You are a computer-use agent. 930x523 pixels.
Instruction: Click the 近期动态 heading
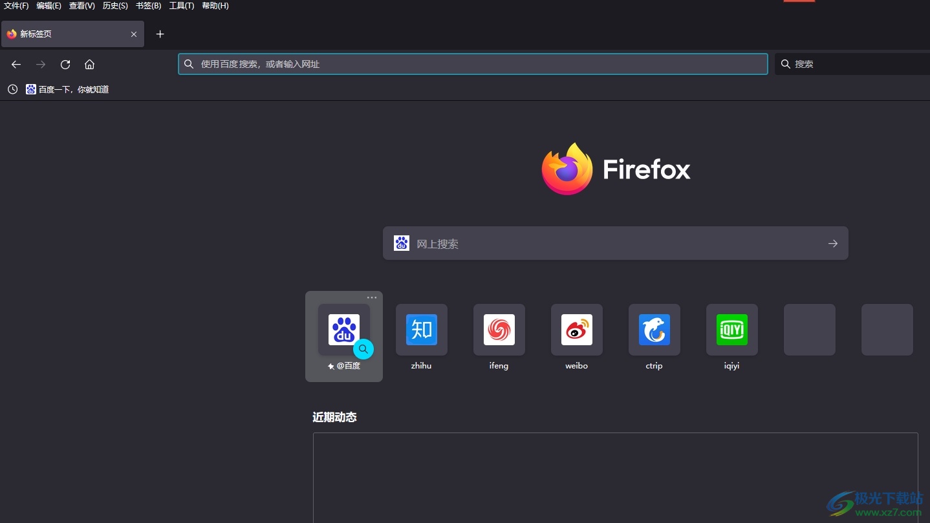coord(334,417)
